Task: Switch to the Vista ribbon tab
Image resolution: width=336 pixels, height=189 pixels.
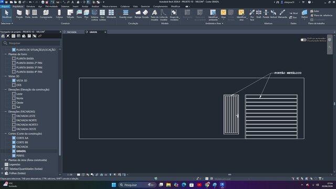Action: pyautogui.click(x=135, y=6)
